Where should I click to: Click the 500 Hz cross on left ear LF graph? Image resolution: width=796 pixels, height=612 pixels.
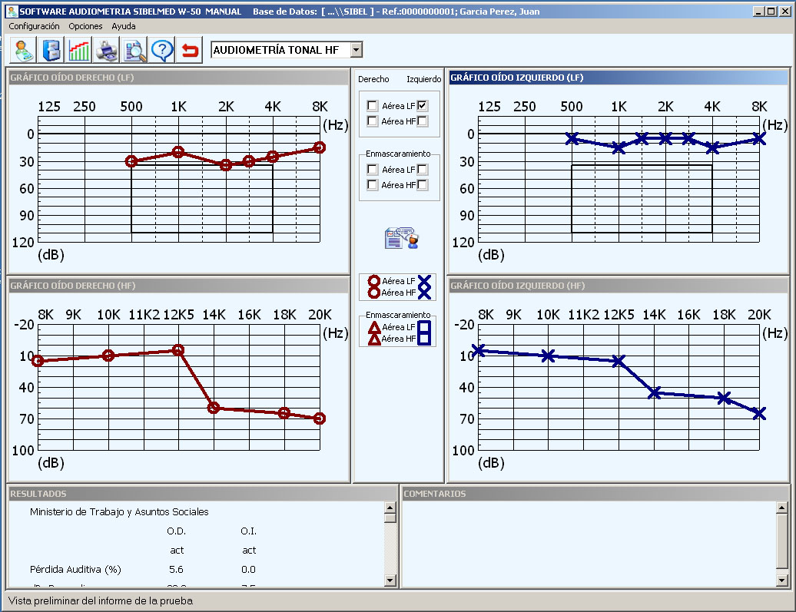pos(572,138)
